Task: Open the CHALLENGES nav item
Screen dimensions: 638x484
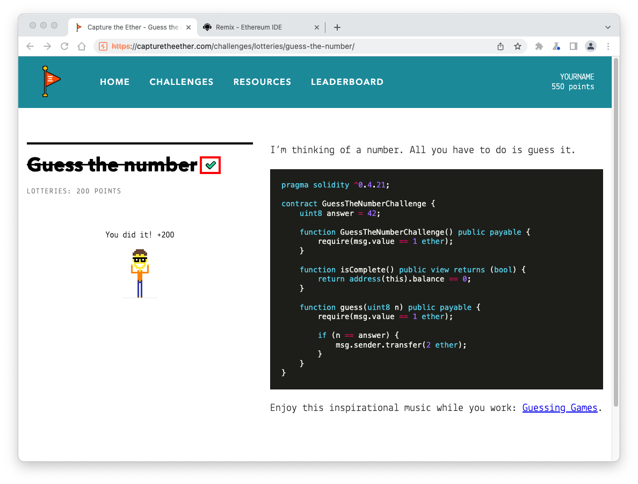Action: [x=182, y=82]
